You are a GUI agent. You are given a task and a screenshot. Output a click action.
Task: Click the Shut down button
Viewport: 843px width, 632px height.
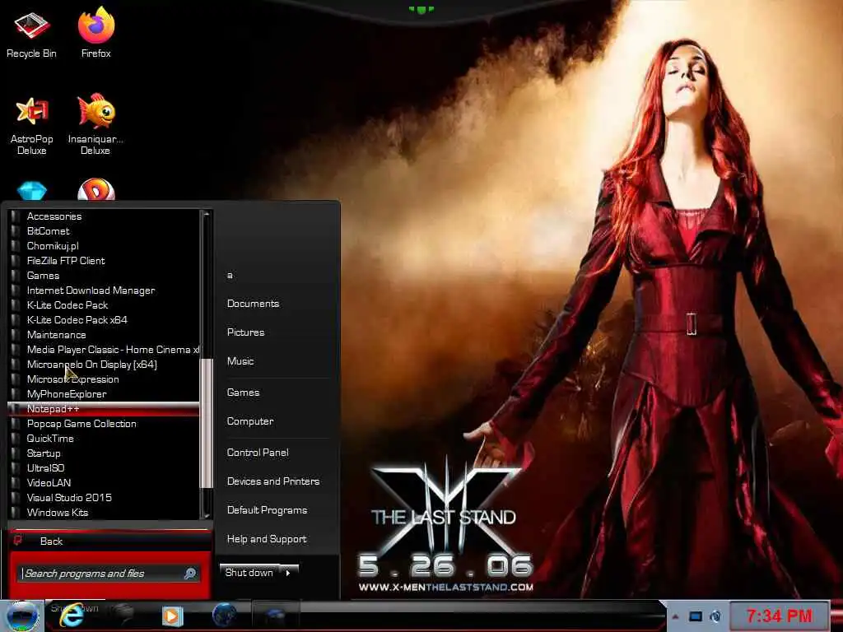(x=249, y=573)
